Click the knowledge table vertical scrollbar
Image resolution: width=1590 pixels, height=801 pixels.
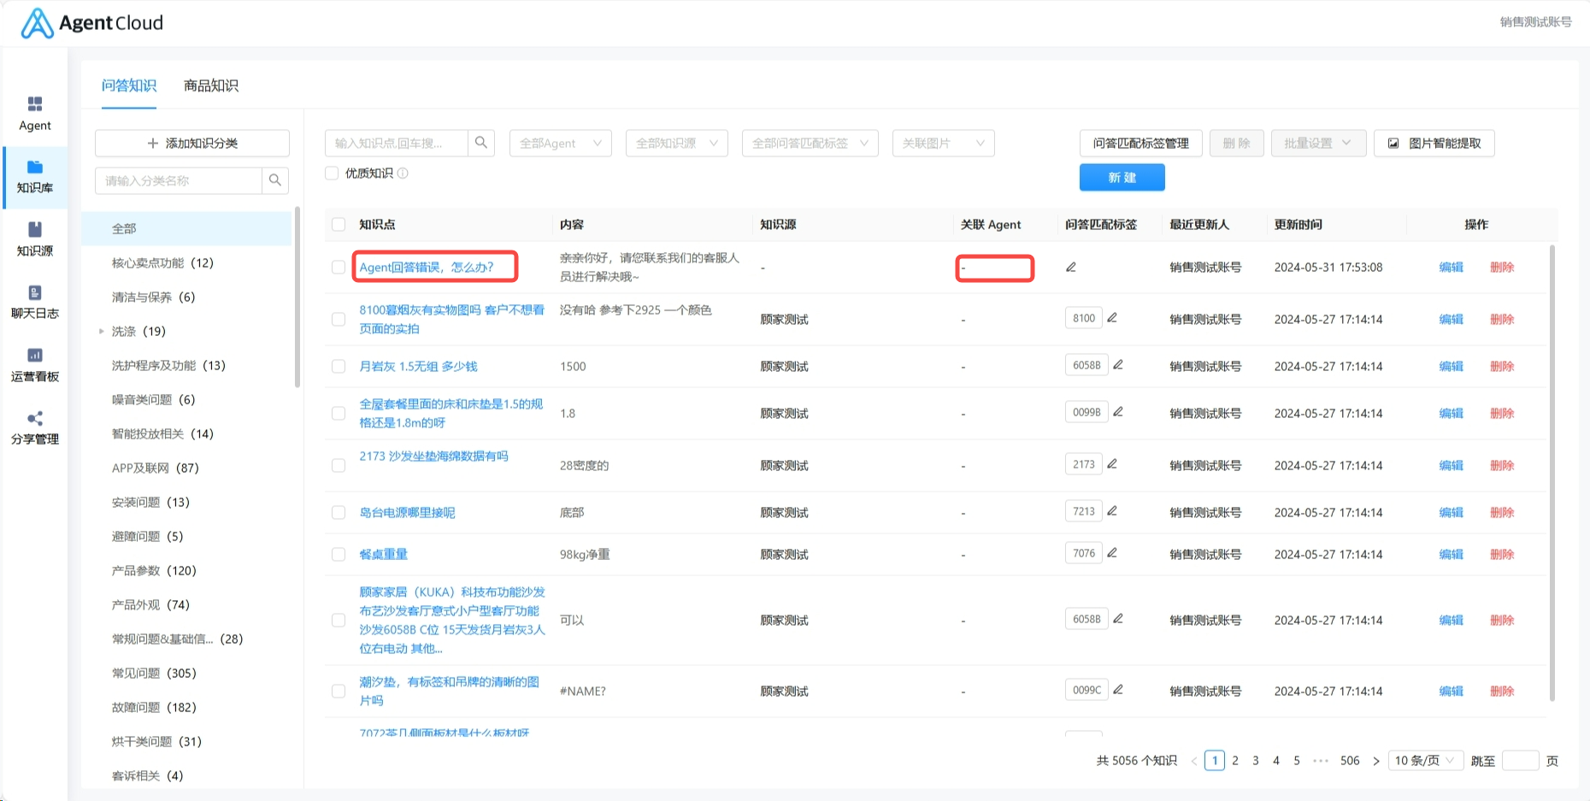coord(1552,472)
